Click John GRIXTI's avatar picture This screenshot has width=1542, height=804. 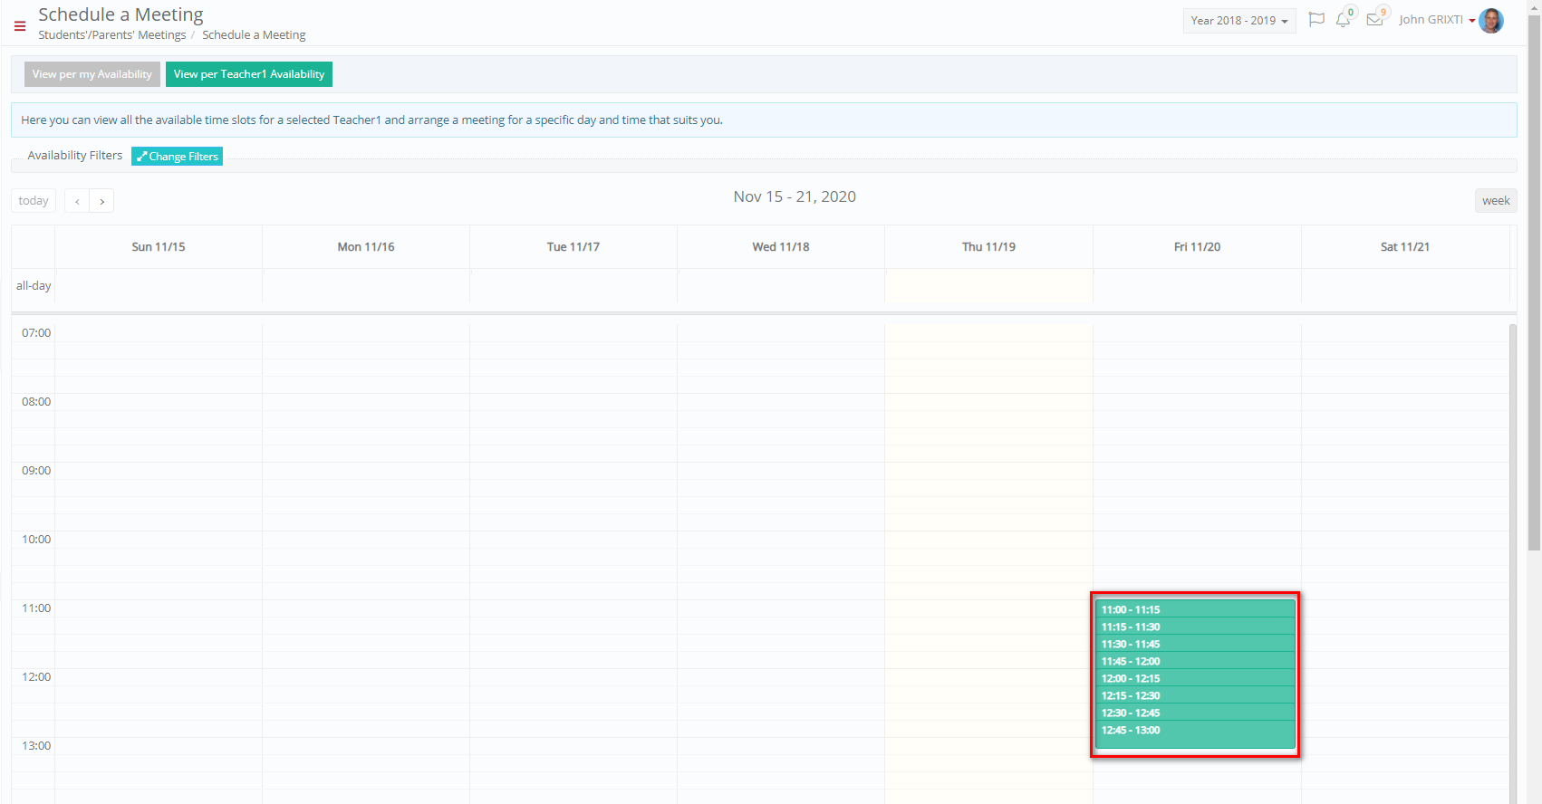pos(1491,20)
